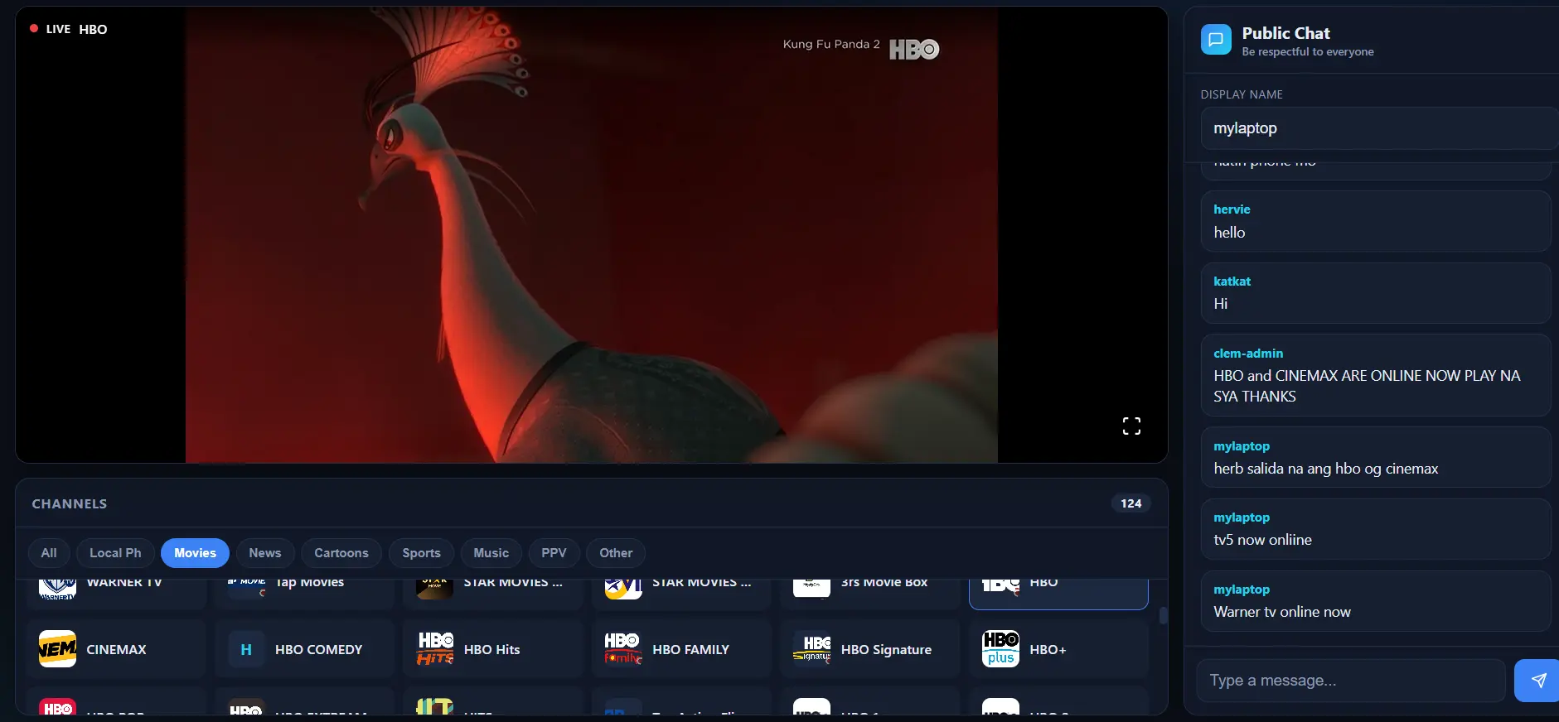This screenshot has width=1559, height=722.
Task: Choose the HBO plus channel logo
Action: tap(1000, 649)
